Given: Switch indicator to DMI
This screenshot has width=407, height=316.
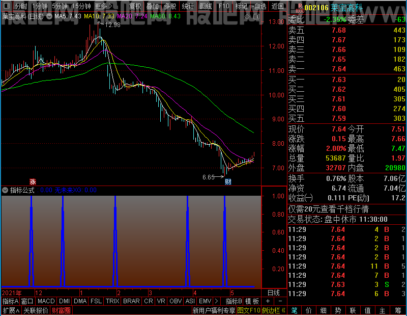Looking at the screenshot, I should [64, 301].
